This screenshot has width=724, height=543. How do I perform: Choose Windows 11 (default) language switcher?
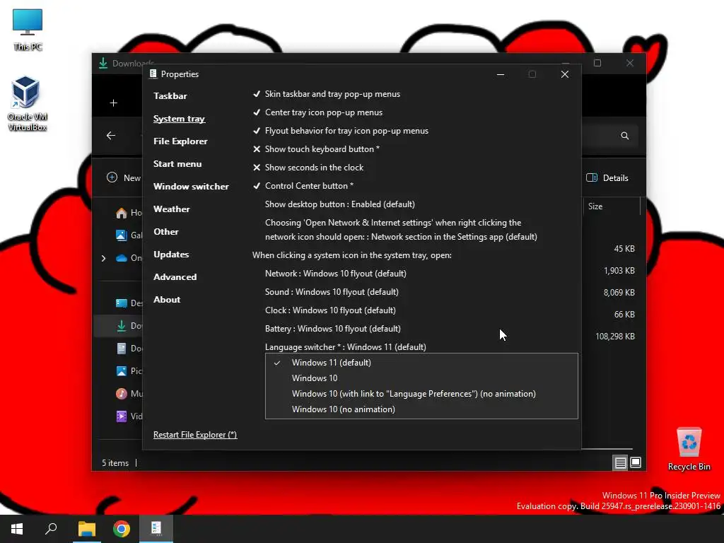pyautogui.click(x=421, y=363)
